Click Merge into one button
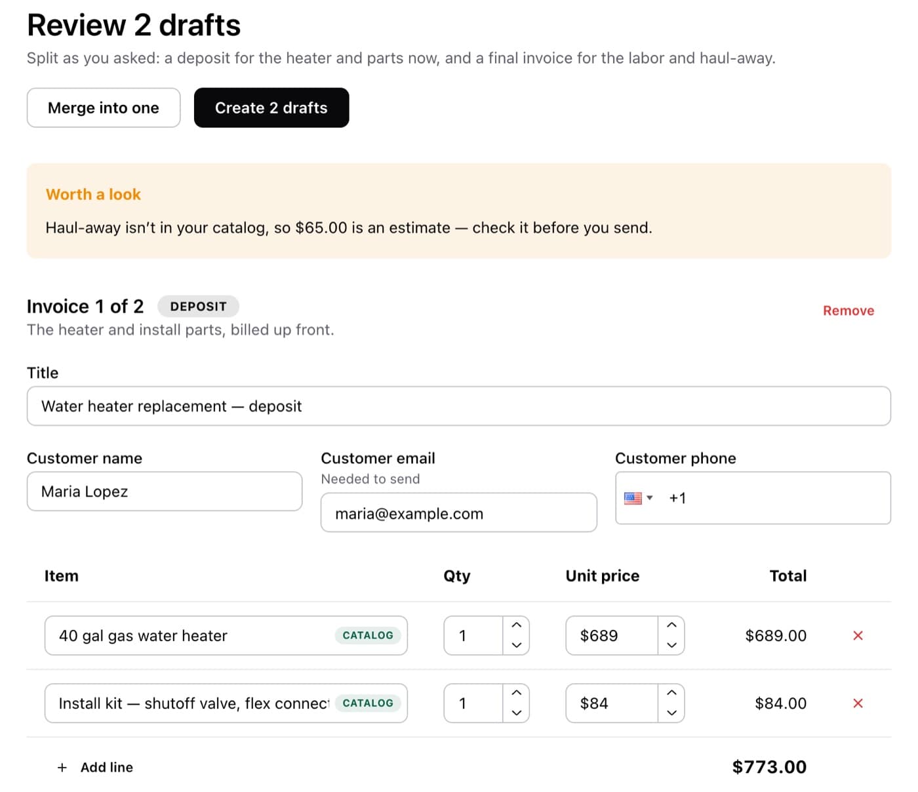This screenshot has height=792, width=918. [x=104, y=108]
